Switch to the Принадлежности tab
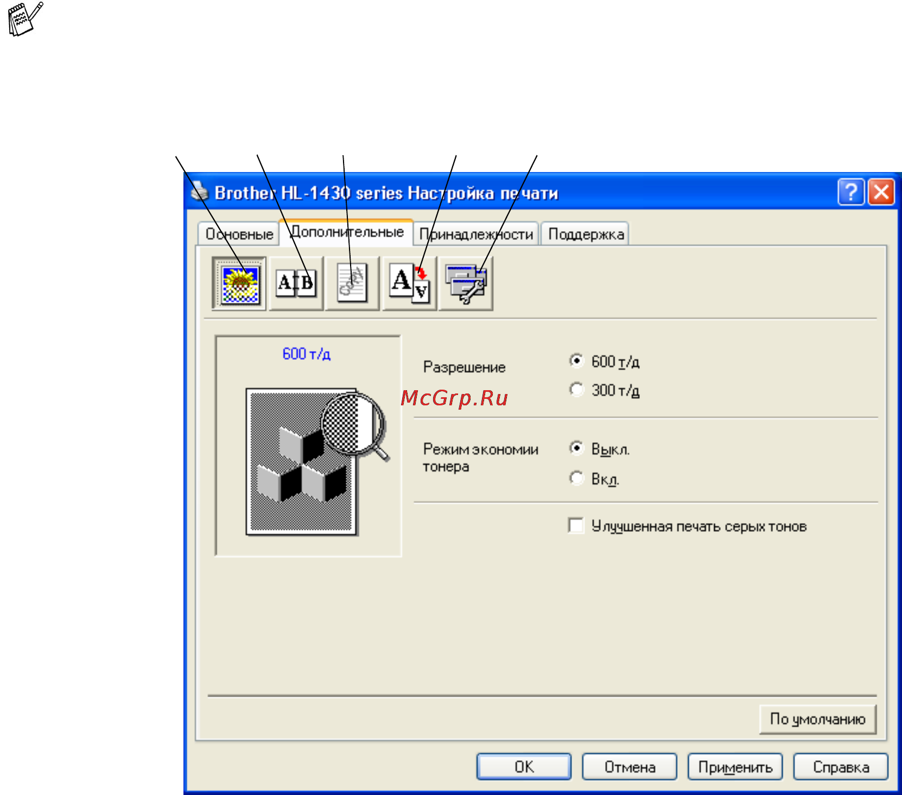The height and width of the screenshot is (795, 902). [x=476, y=234]
